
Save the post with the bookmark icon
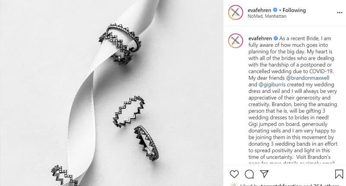tap(339, 174)
